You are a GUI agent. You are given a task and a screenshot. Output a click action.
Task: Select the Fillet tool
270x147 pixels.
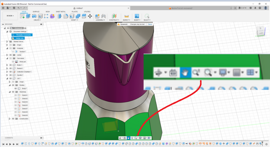66,16
